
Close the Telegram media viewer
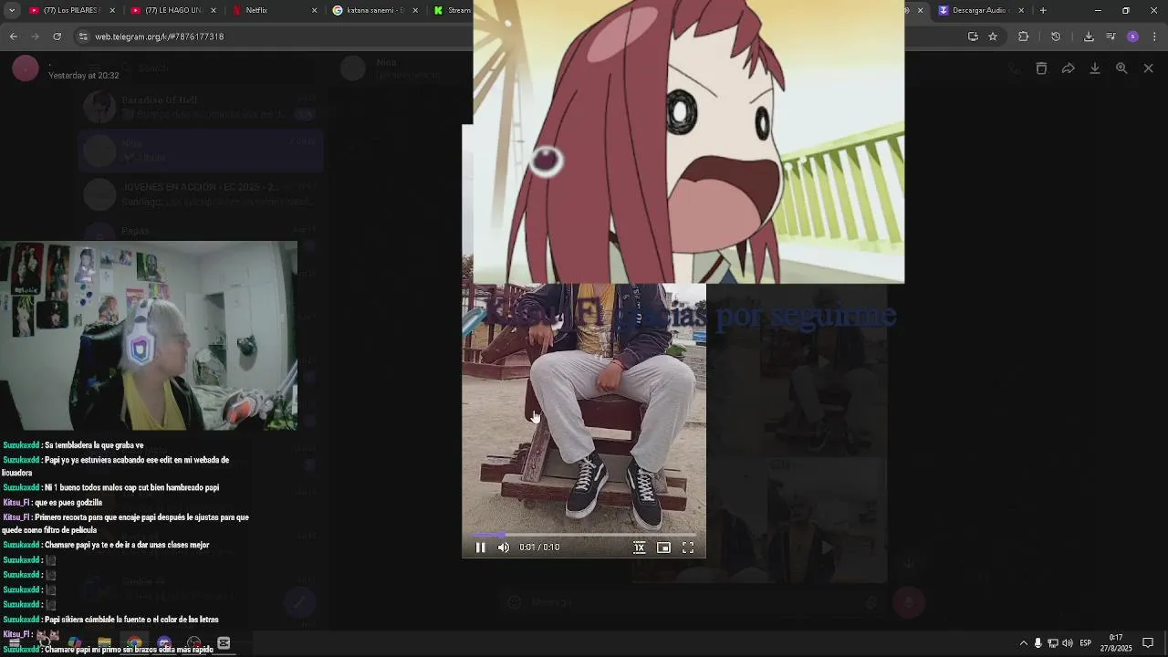click(1148, 68)
